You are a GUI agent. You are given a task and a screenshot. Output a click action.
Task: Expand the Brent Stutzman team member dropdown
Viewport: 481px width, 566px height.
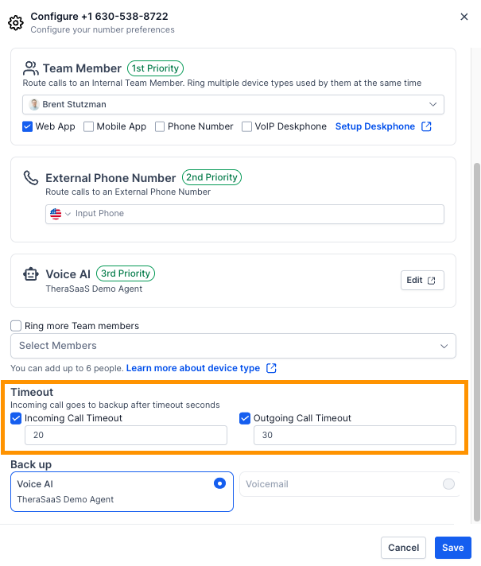(x=233, y=105)
